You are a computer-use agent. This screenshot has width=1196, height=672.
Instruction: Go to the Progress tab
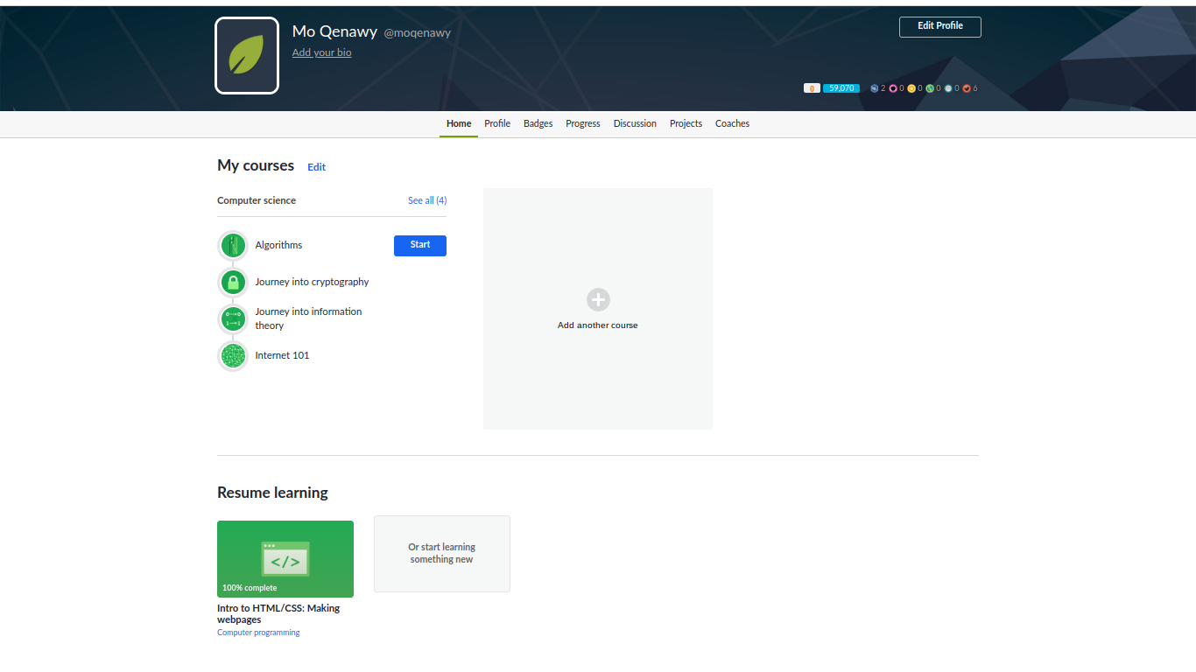tap(583, 124)
